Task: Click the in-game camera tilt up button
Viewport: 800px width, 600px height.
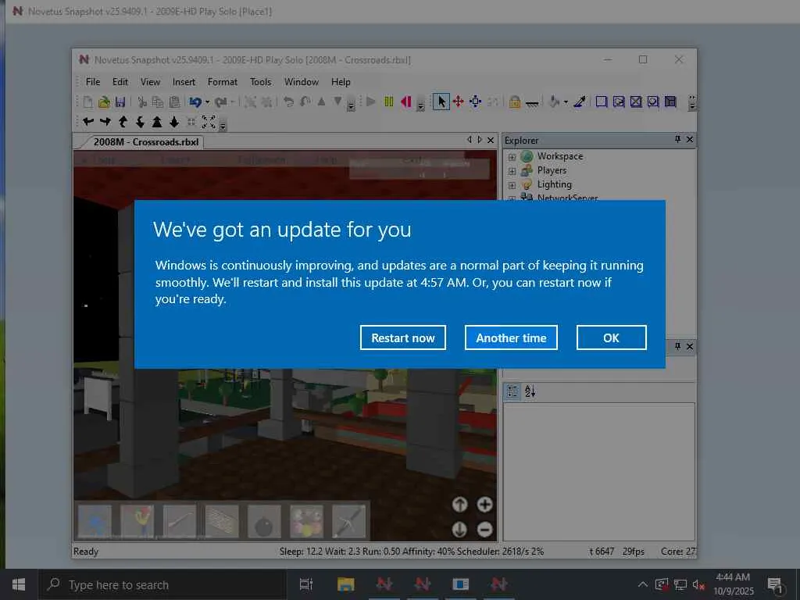Action: (459, 505)
